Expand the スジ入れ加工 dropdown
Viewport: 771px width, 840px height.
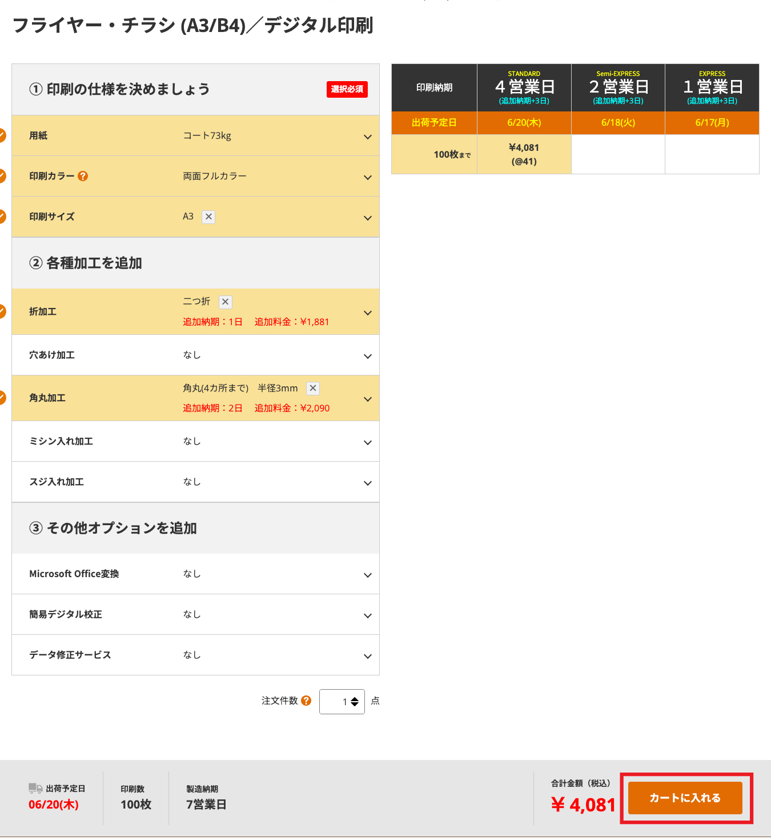click(368, 483)
